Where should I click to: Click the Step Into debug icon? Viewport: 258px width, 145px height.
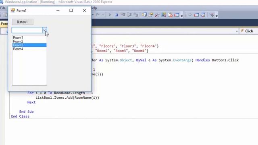[123, 15]
